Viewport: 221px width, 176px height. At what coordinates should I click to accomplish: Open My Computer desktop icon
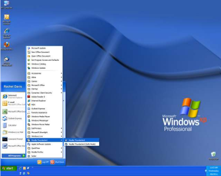point(6,5)
